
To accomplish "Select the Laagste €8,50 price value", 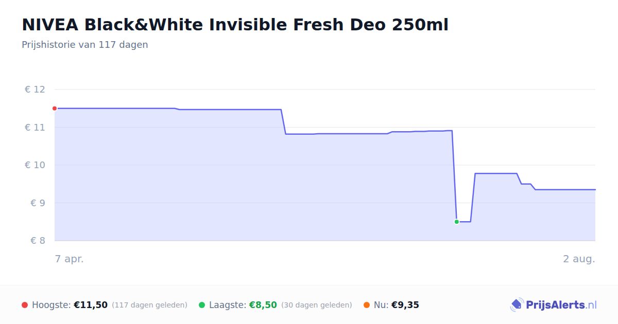I will click(x=263, y=305).
